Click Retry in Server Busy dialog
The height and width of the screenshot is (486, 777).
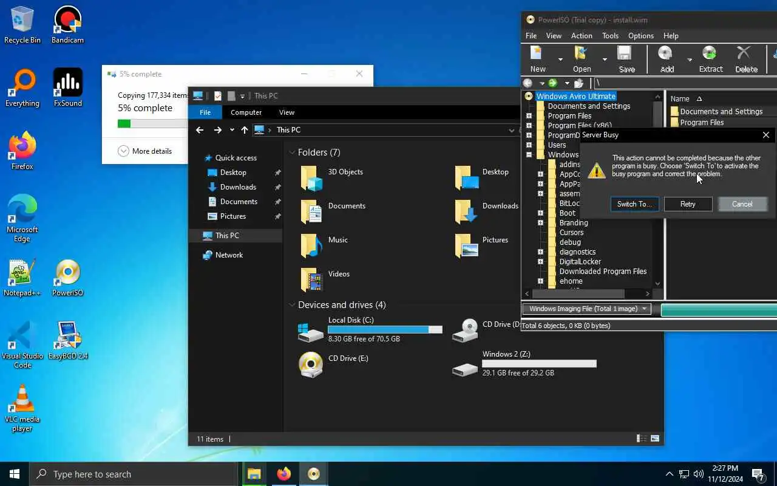pyautogui.click(x=688, y=204)
